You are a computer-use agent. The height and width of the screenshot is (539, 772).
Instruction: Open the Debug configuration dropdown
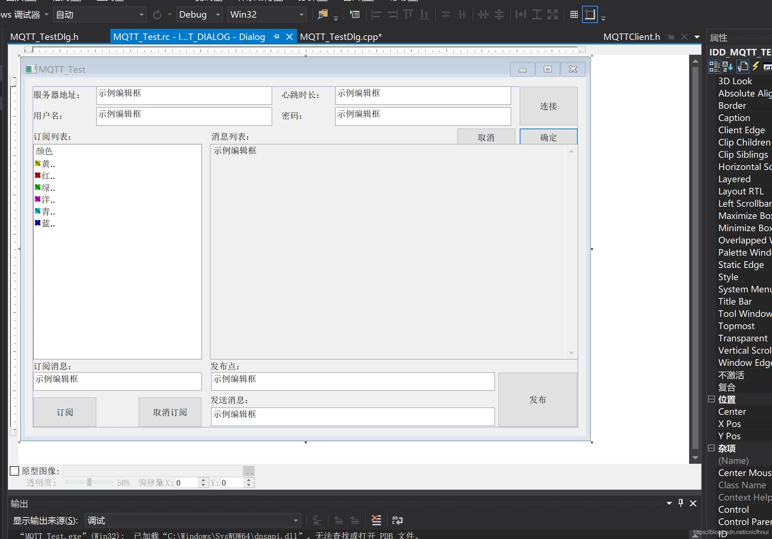[199, 14]
